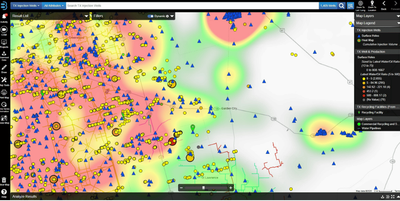Viewport: 400px width, 201px height.
Task: Open the Map Tools wrench icon
Action: [x=4, y=80]
